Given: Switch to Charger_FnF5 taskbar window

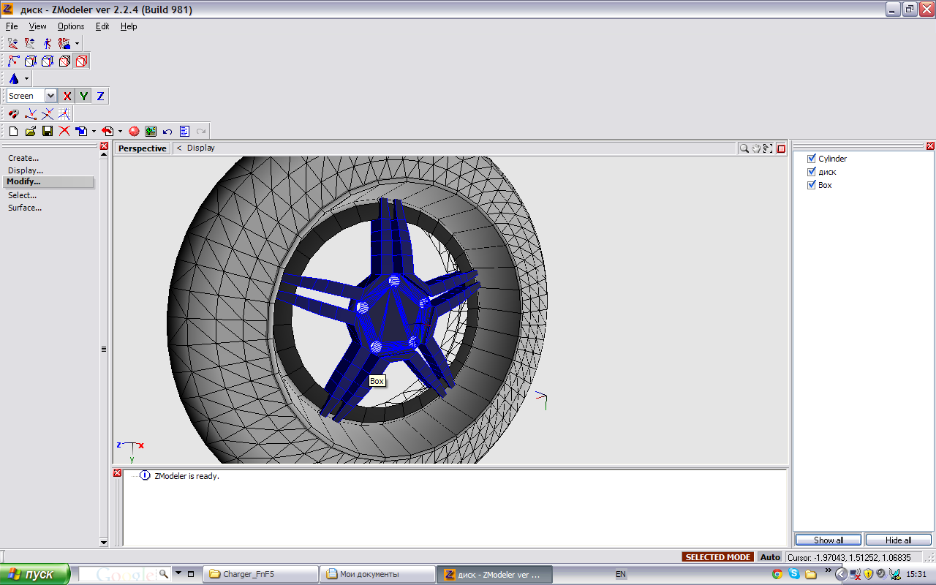Looking at the screenshot, I should pos(261,575).
